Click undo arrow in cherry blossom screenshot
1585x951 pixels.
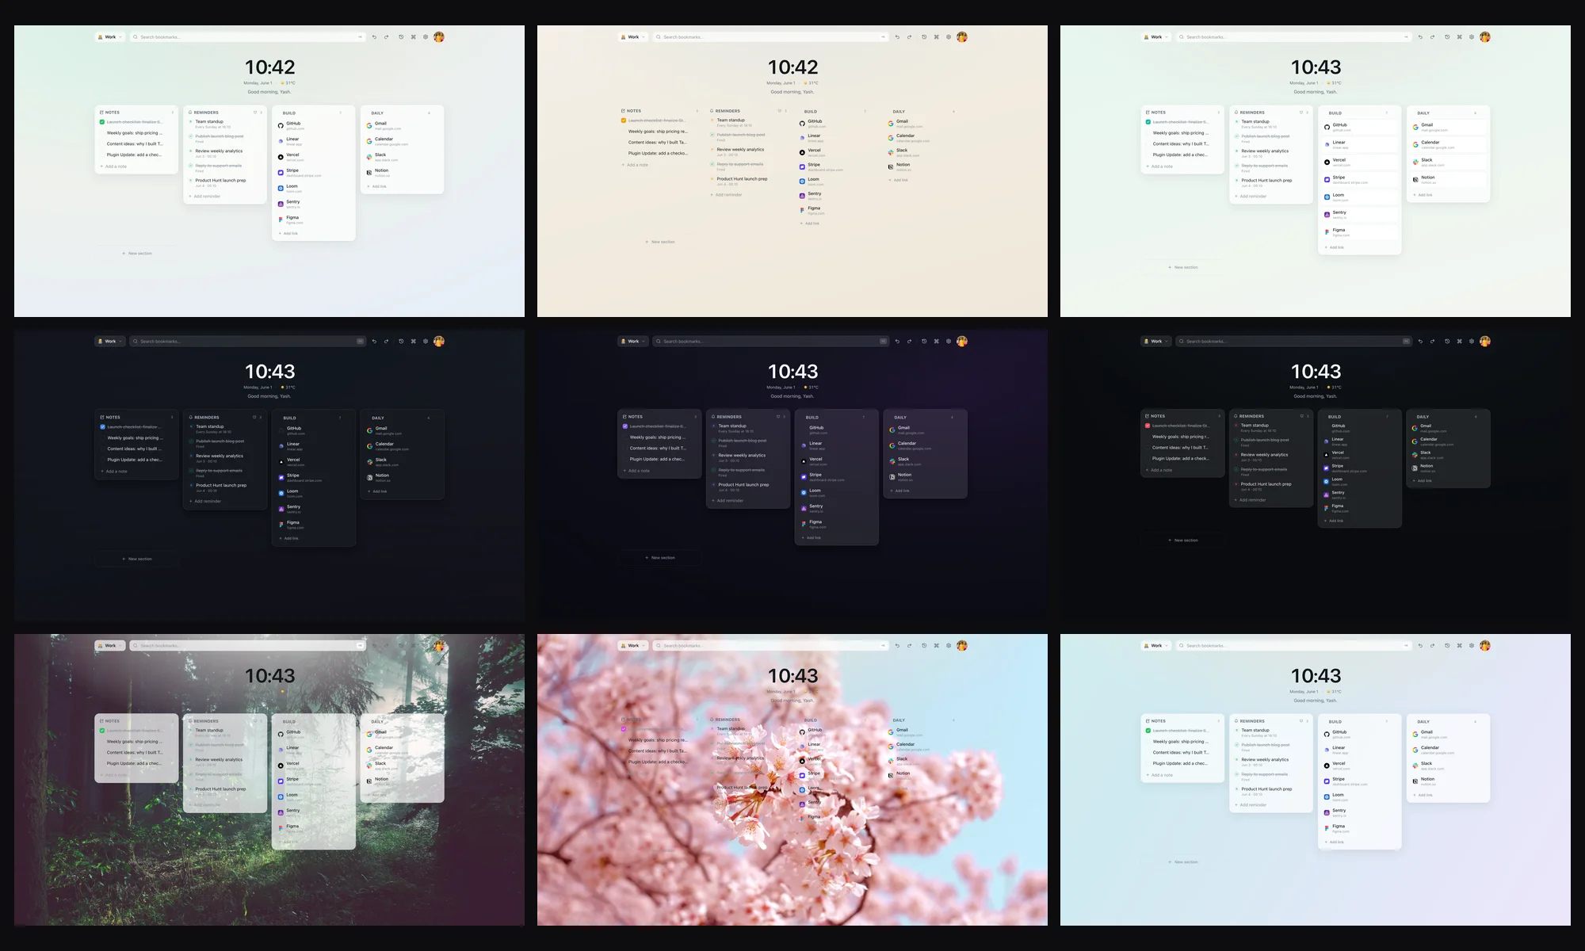point(897,646)
